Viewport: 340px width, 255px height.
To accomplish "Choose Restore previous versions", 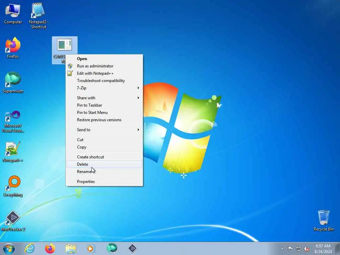I will pyautogui.click(x=104, y=120).
